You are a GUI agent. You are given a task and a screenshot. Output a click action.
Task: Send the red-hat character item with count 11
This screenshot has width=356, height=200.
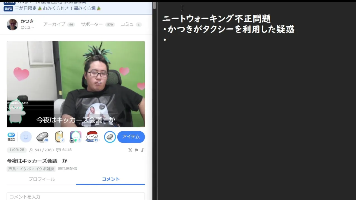pos(92,137)
